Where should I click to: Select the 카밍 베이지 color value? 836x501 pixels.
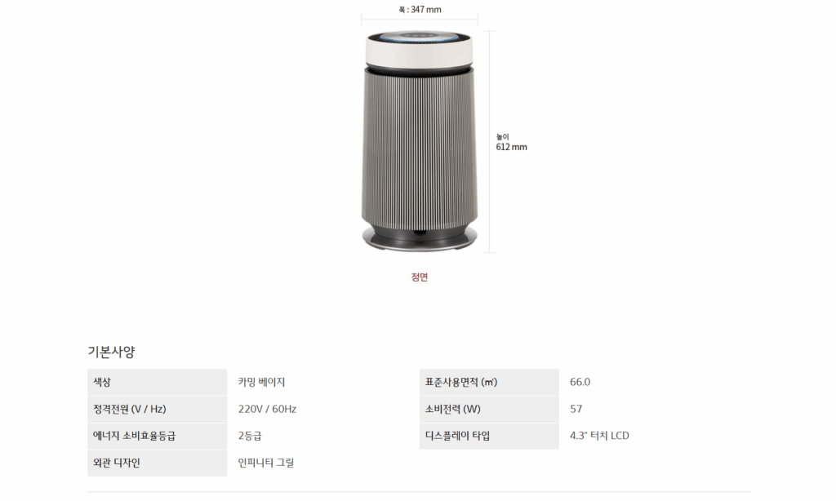[x=262, y=382]
